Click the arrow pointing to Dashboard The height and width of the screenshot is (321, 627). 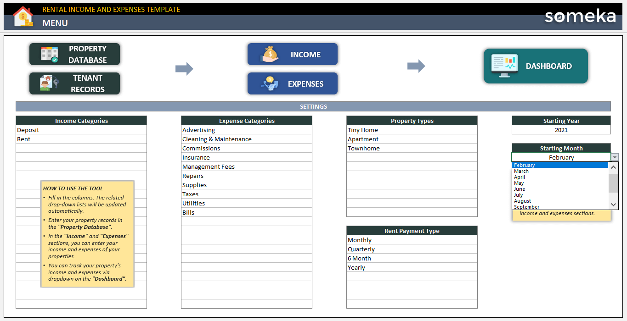(x=416, y=66)
